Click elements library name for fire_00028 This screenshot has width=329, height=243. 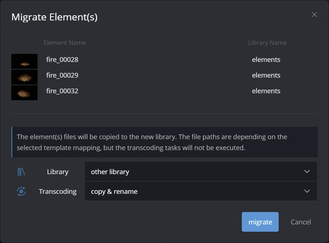point(266,60)
